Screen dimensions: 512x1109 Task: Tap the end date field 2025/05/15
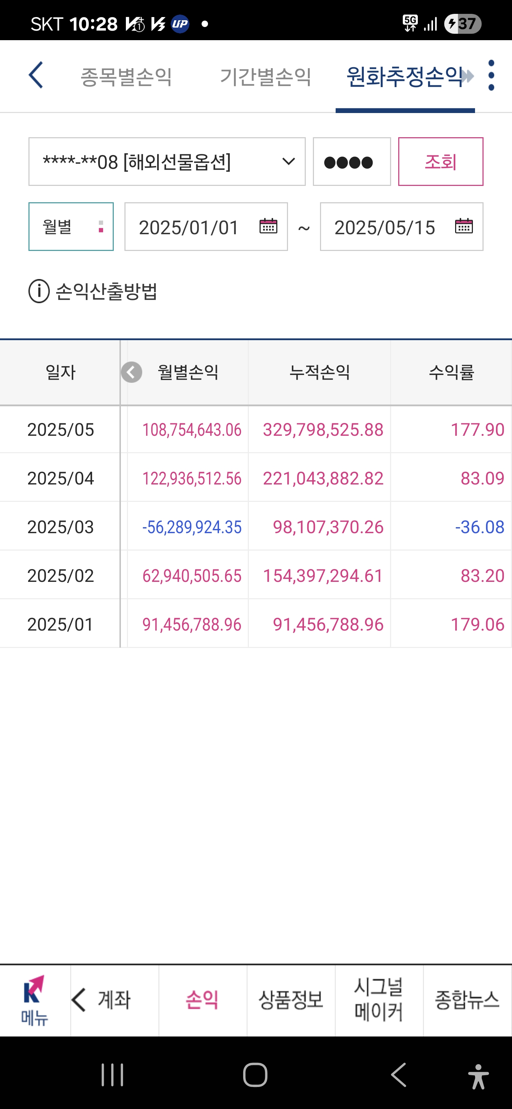(x=402, y=226)
